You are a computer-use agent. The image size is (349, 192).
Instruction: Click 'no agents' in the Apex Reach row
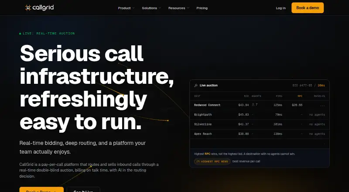coord(317,134)
